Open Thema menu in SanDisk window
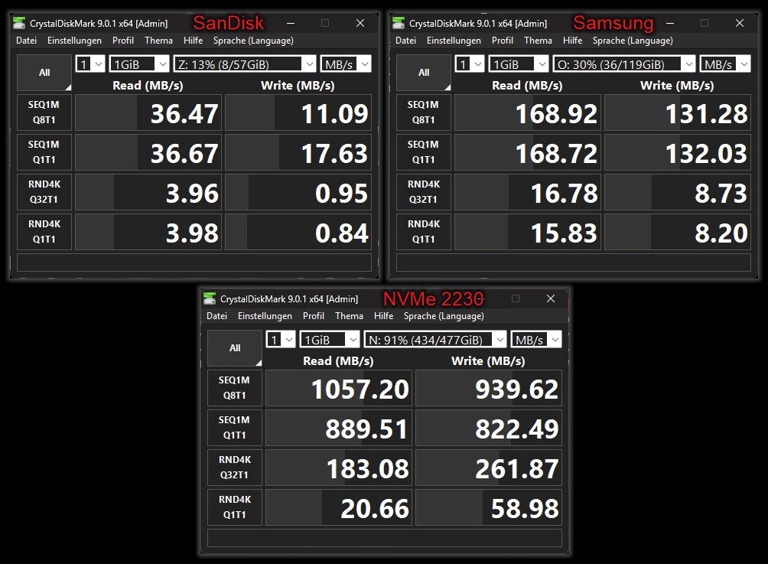This screenshot has width=768, height=564. (158, 41)
